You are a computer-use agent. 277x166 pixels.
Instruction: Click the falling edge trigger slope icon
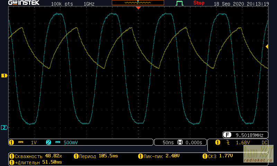(x=228, y=142)
